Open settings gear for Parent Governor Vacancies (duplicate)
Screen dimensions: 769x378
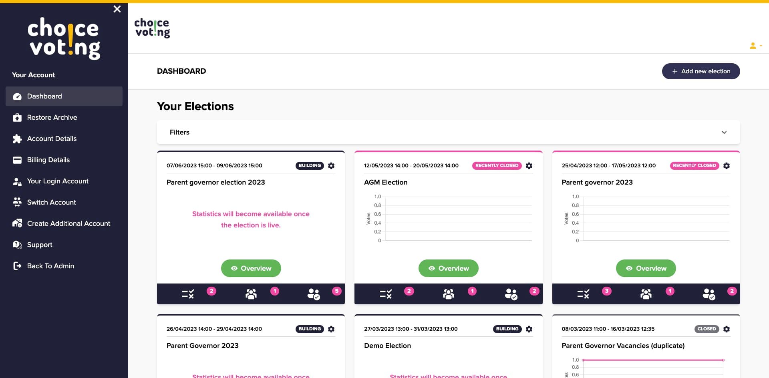point(727,329)
